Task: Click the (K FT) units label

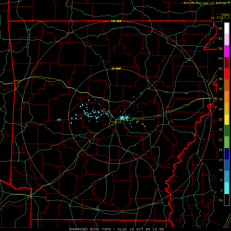Action: [x=217, y=18]
